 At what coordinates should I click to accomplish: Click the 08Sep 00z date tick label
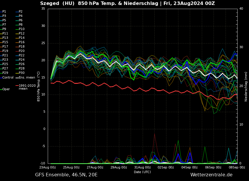237,167
